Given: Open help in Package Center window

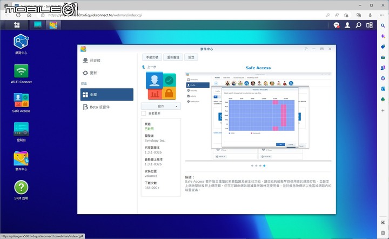Looking at the screenshot, I should pyautogui.click(x=306, y=49).
